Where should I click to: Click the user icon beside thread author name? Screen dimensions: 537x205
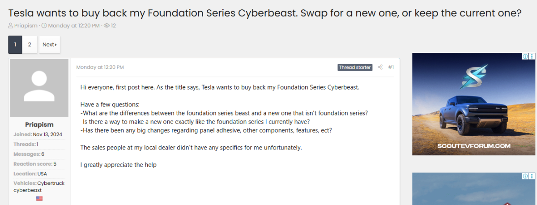[x=11, y=26]
